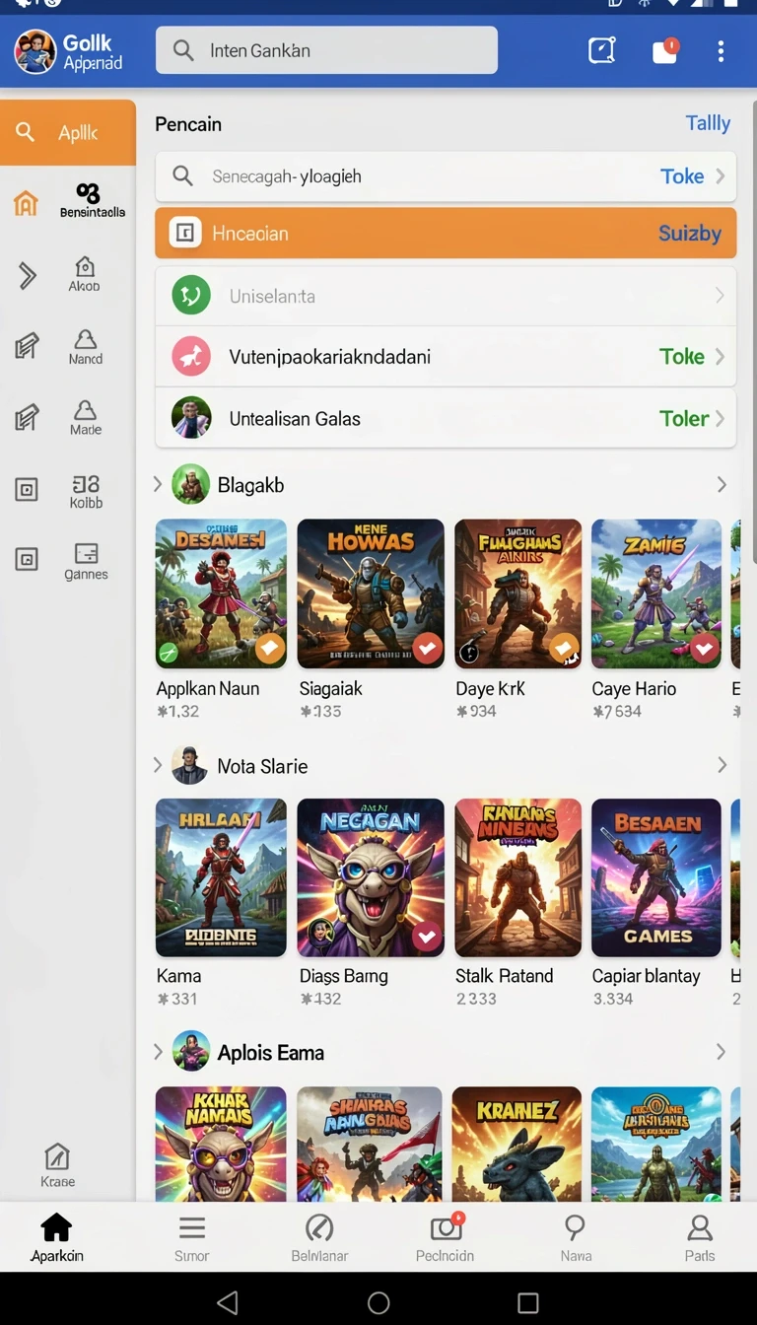Expand sidebar via chevron beside Akob
This screenshot has height=1325, width=757.
pyautogui.click(x=27, y=276)
